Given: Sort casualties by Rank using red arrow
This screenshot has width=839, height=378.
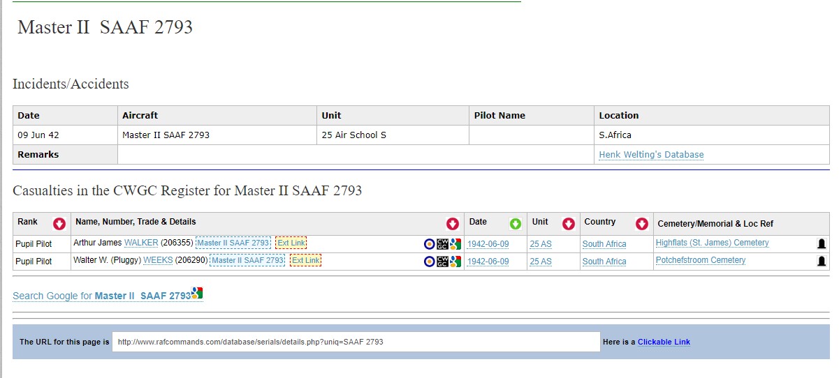Looking at the screenshot, I should [59, 224].
